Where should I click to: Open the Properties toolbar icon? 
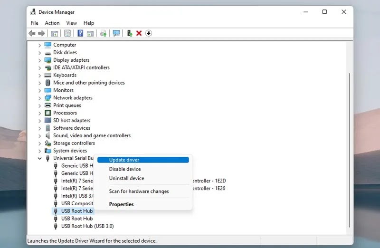[67, 33]
